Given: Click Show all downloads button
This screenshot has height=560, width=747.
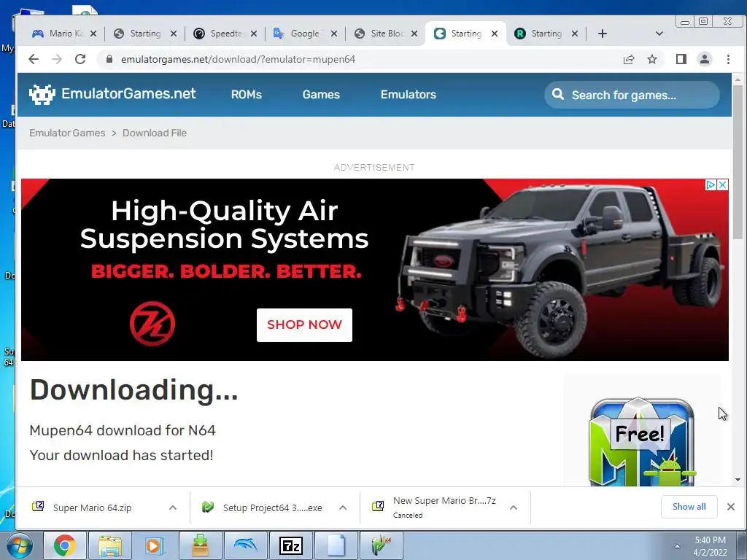Looking at the screenshot, I should click(x=689, y=507).
